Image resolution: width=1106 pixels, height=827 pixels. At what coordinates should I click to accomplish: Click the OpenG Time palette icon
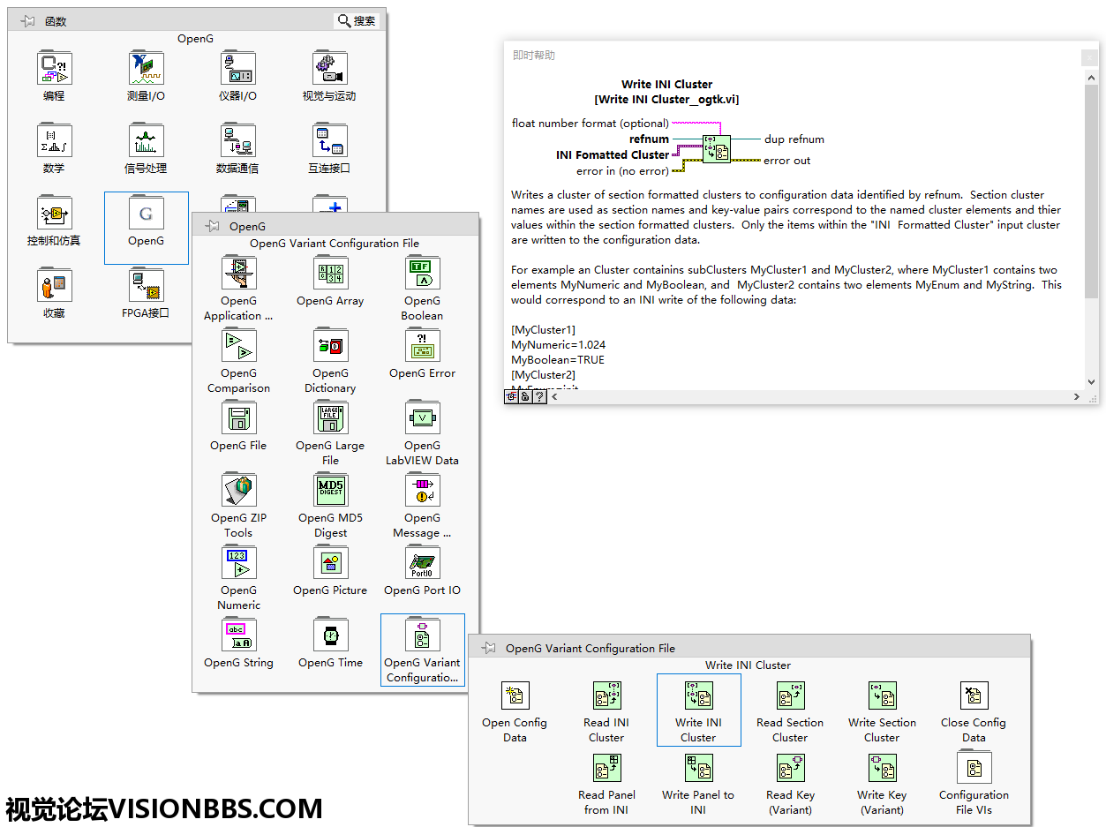[331, 635]
